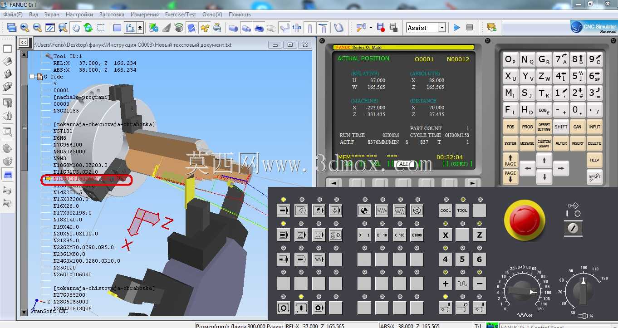Open the arrow dropdown beside ZX view icon
The width and height of the screenshot is (618, 328).
(140, 28)
